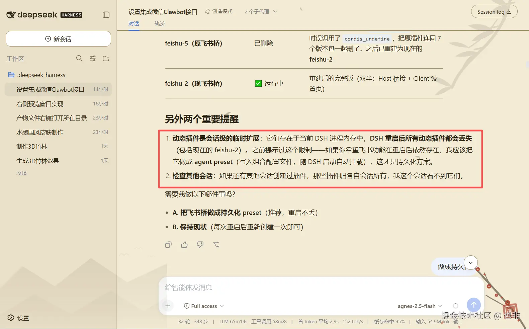Click the 另外两个重要提醒 heading
This screenshot has width=529, height=329.
[x=202, y=119]
